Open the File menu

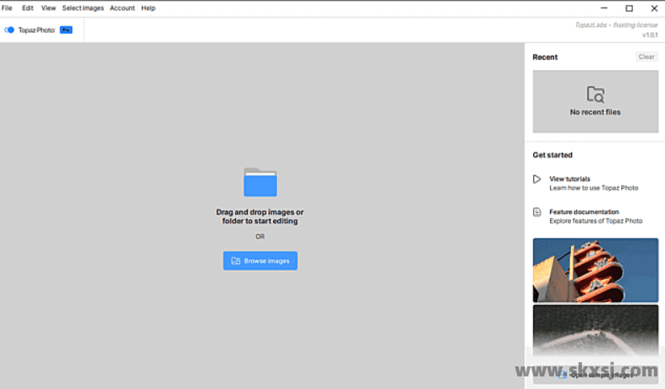coord(7,8)
